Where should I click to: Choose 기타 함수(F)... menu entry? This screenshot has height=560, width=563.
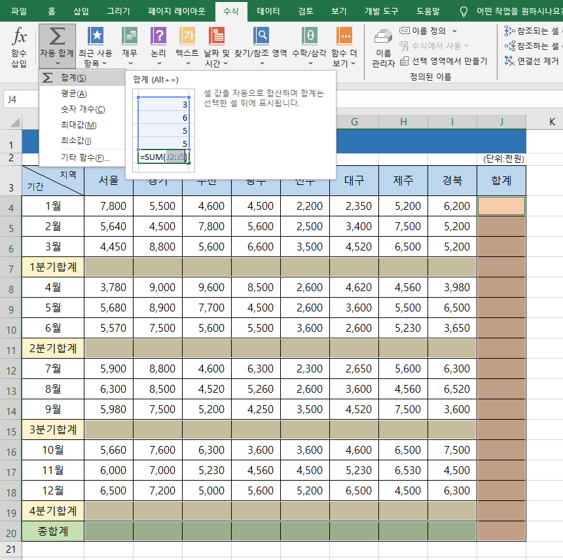82,157
